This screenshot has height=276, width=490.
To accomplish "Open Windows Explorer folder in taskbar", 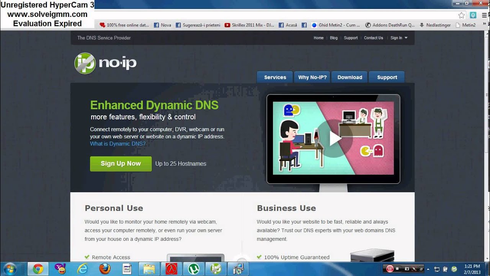I will 149,269.
